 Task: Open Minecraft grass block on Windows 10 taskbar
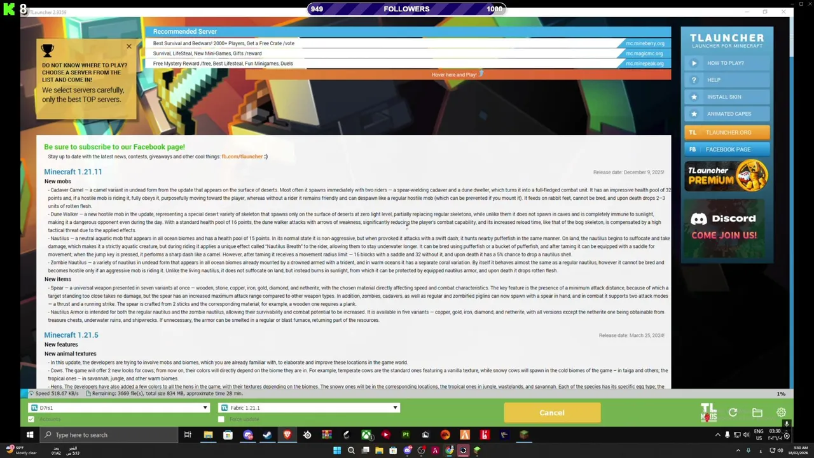click(x=524, y=435)
